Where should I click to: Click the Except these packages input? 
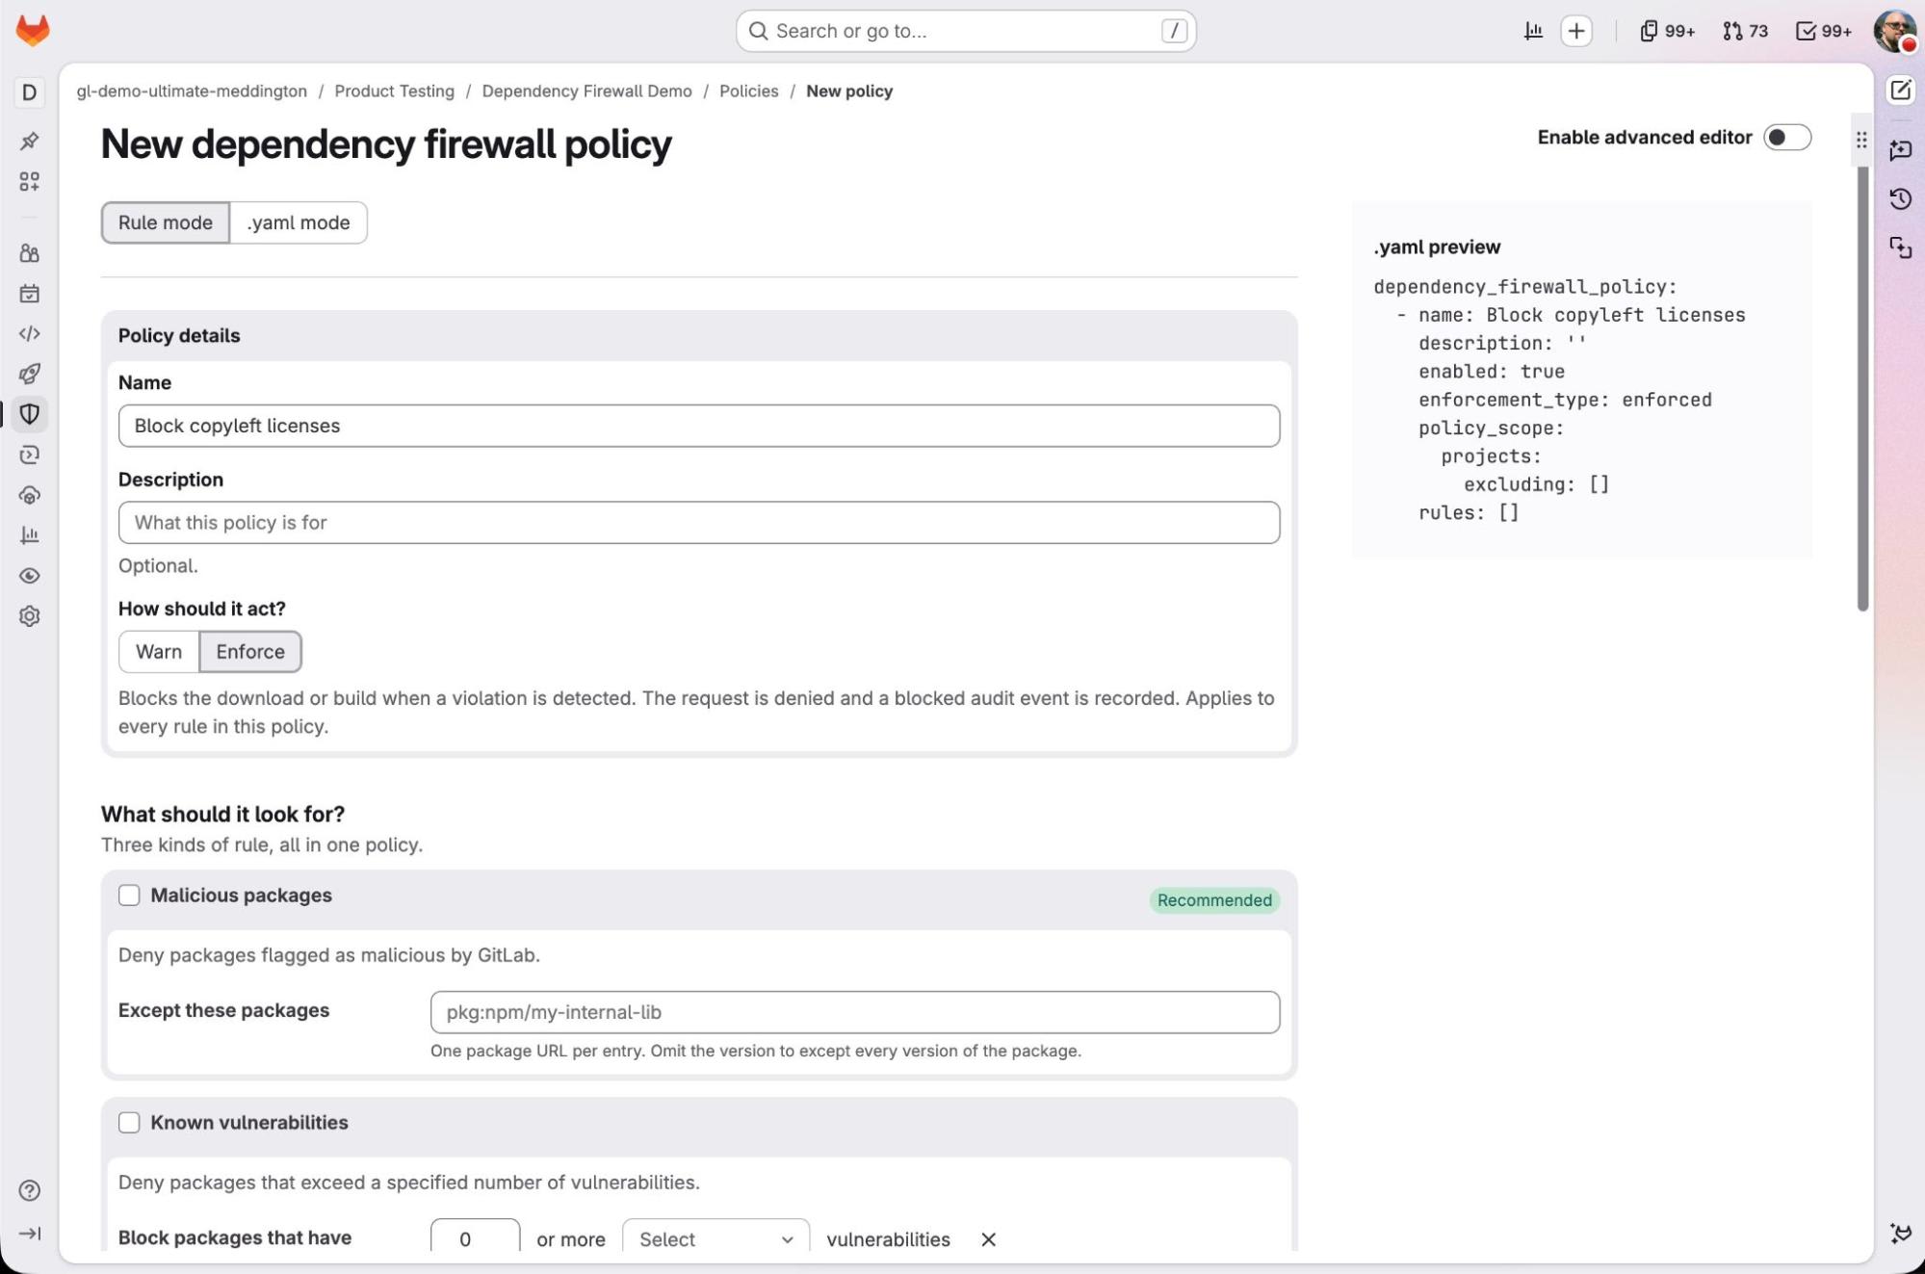(x=855, y=1012)
